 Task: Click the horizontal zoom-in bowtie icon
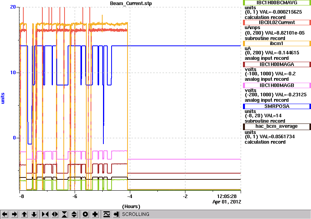click(45, 214)
